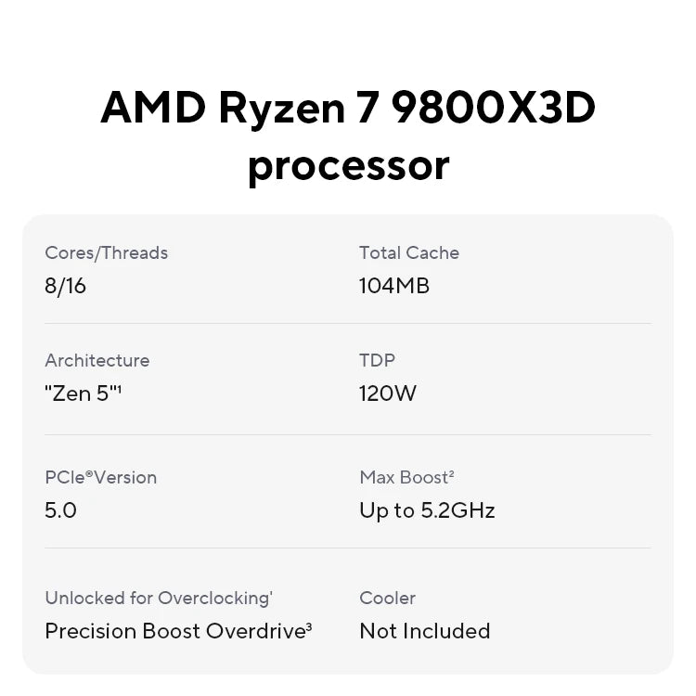Click the Up to 5.2GHz value
Viewport: 696px width, 696px height.
point(427,510)
